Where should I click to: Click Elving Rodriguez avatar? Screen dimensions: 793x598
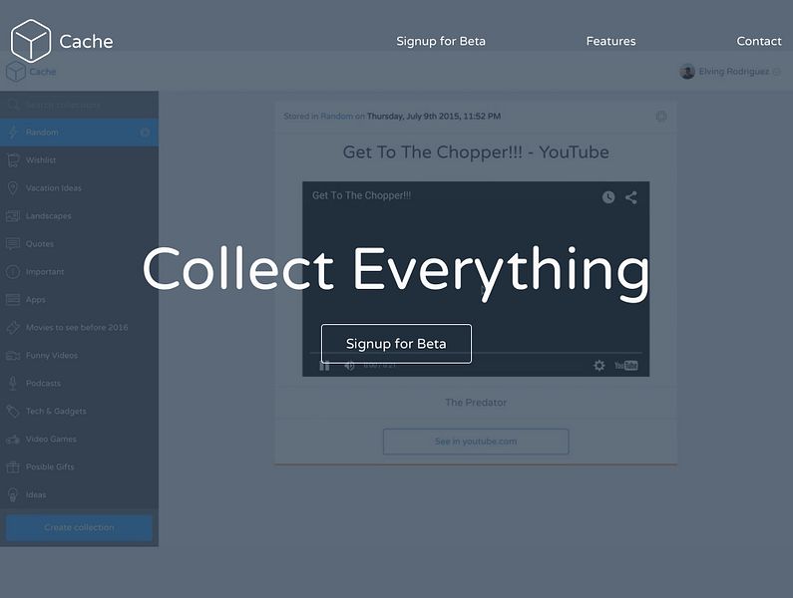(x=687, y=72)
